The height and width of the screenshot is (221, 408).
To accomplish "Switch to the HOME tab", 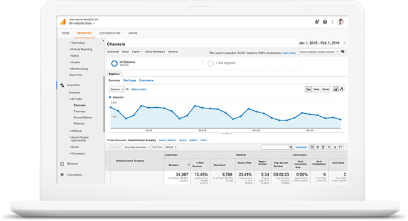I will [65, 34].
